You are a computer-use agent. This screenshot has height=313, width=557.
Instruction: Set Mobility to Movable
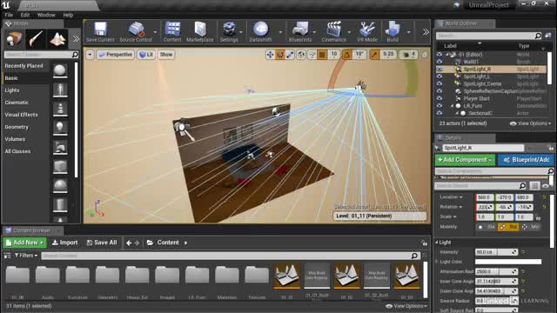pos(531,227)
